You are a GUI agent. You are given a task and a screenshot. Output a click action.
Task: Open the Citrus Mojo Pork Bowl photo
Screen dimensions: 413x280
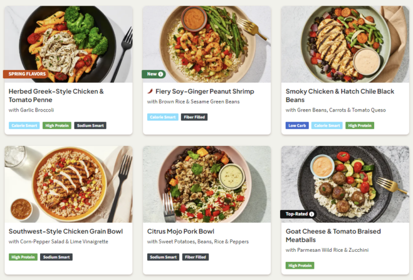click(x=206, y=183)
